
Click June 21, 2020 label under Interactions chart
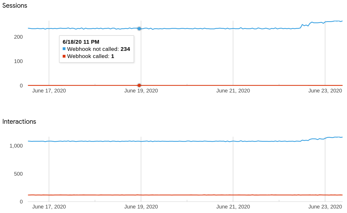(233, 207)
